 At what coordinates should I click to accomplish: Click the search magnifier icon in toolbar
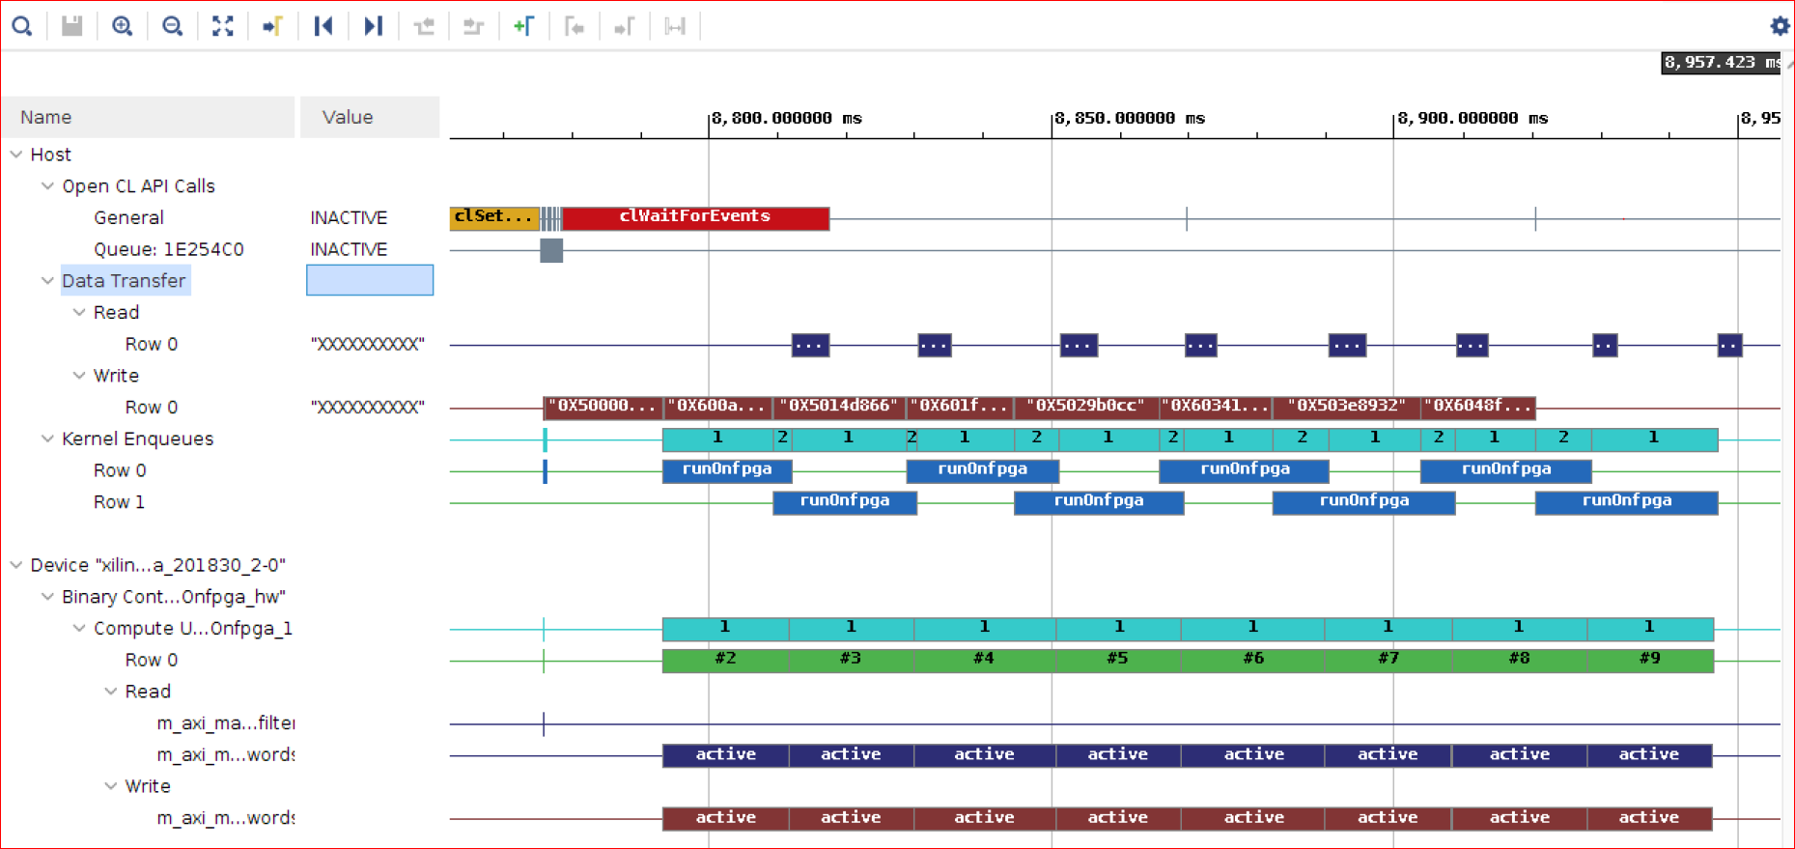point(21,26)
